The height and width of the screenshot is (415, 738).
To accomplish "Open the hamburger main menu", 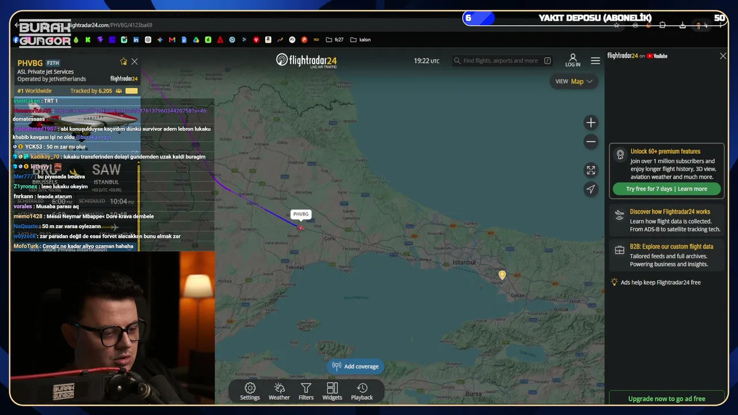I will [x=596, y=61].
